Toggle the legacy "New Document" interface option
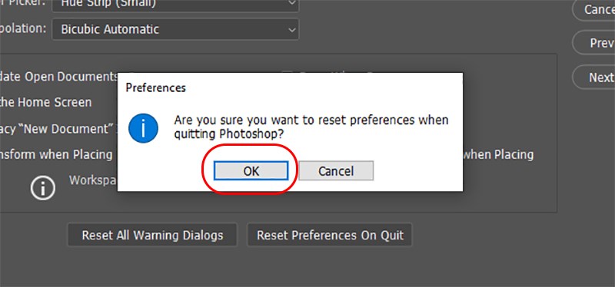The width and height of the screenshot is (615, 287). (x=59, y=129)
